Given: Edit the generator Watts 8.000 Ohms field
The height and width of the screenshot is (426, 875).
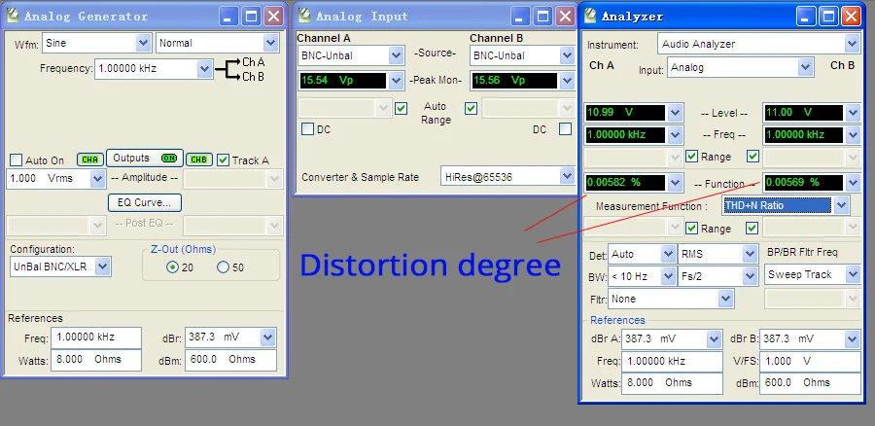Looking at the screenshot, I should point(96,360).
